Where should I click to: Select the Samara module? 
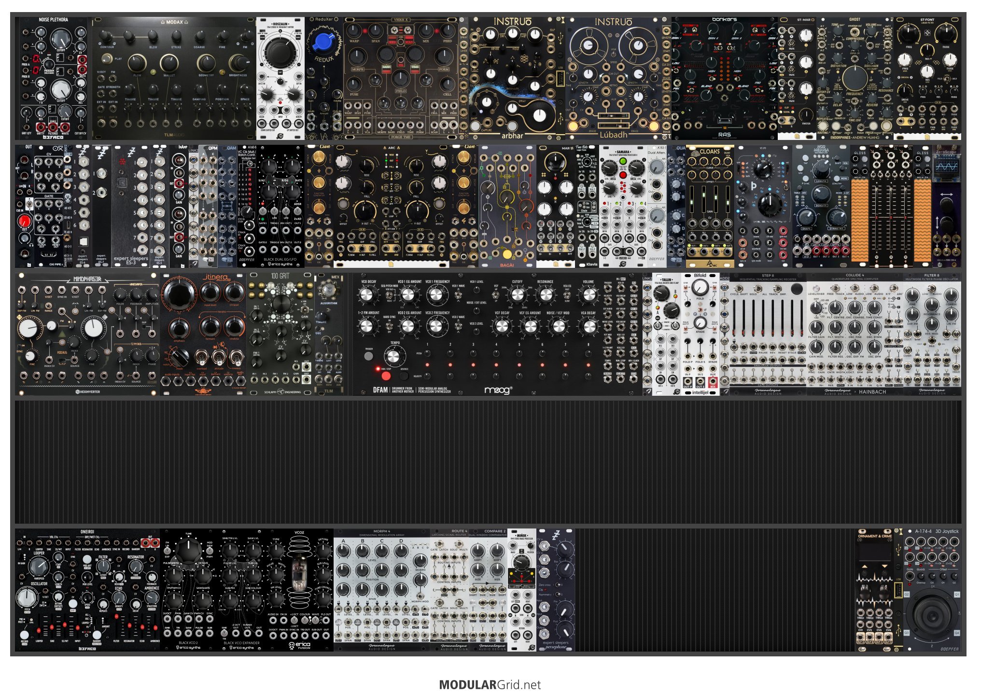pyautogui.click(x=623, y=206)
